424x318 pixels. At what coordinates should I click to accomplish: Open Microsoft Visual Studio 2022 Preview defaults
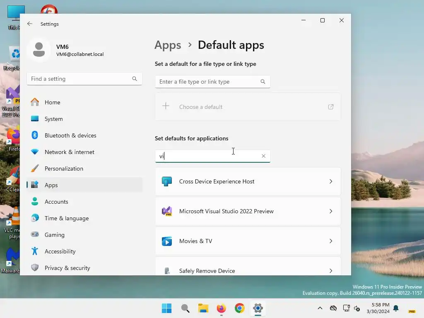(x=248, y=211)
